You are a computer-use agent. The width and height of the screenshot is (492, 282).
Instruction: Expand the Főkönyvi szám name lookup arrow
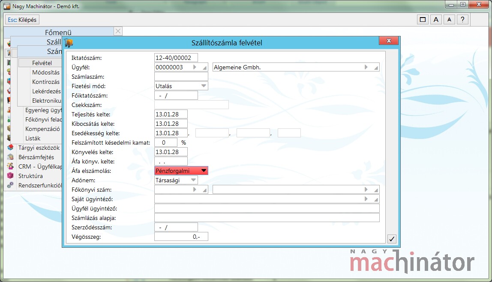[366, 190]
